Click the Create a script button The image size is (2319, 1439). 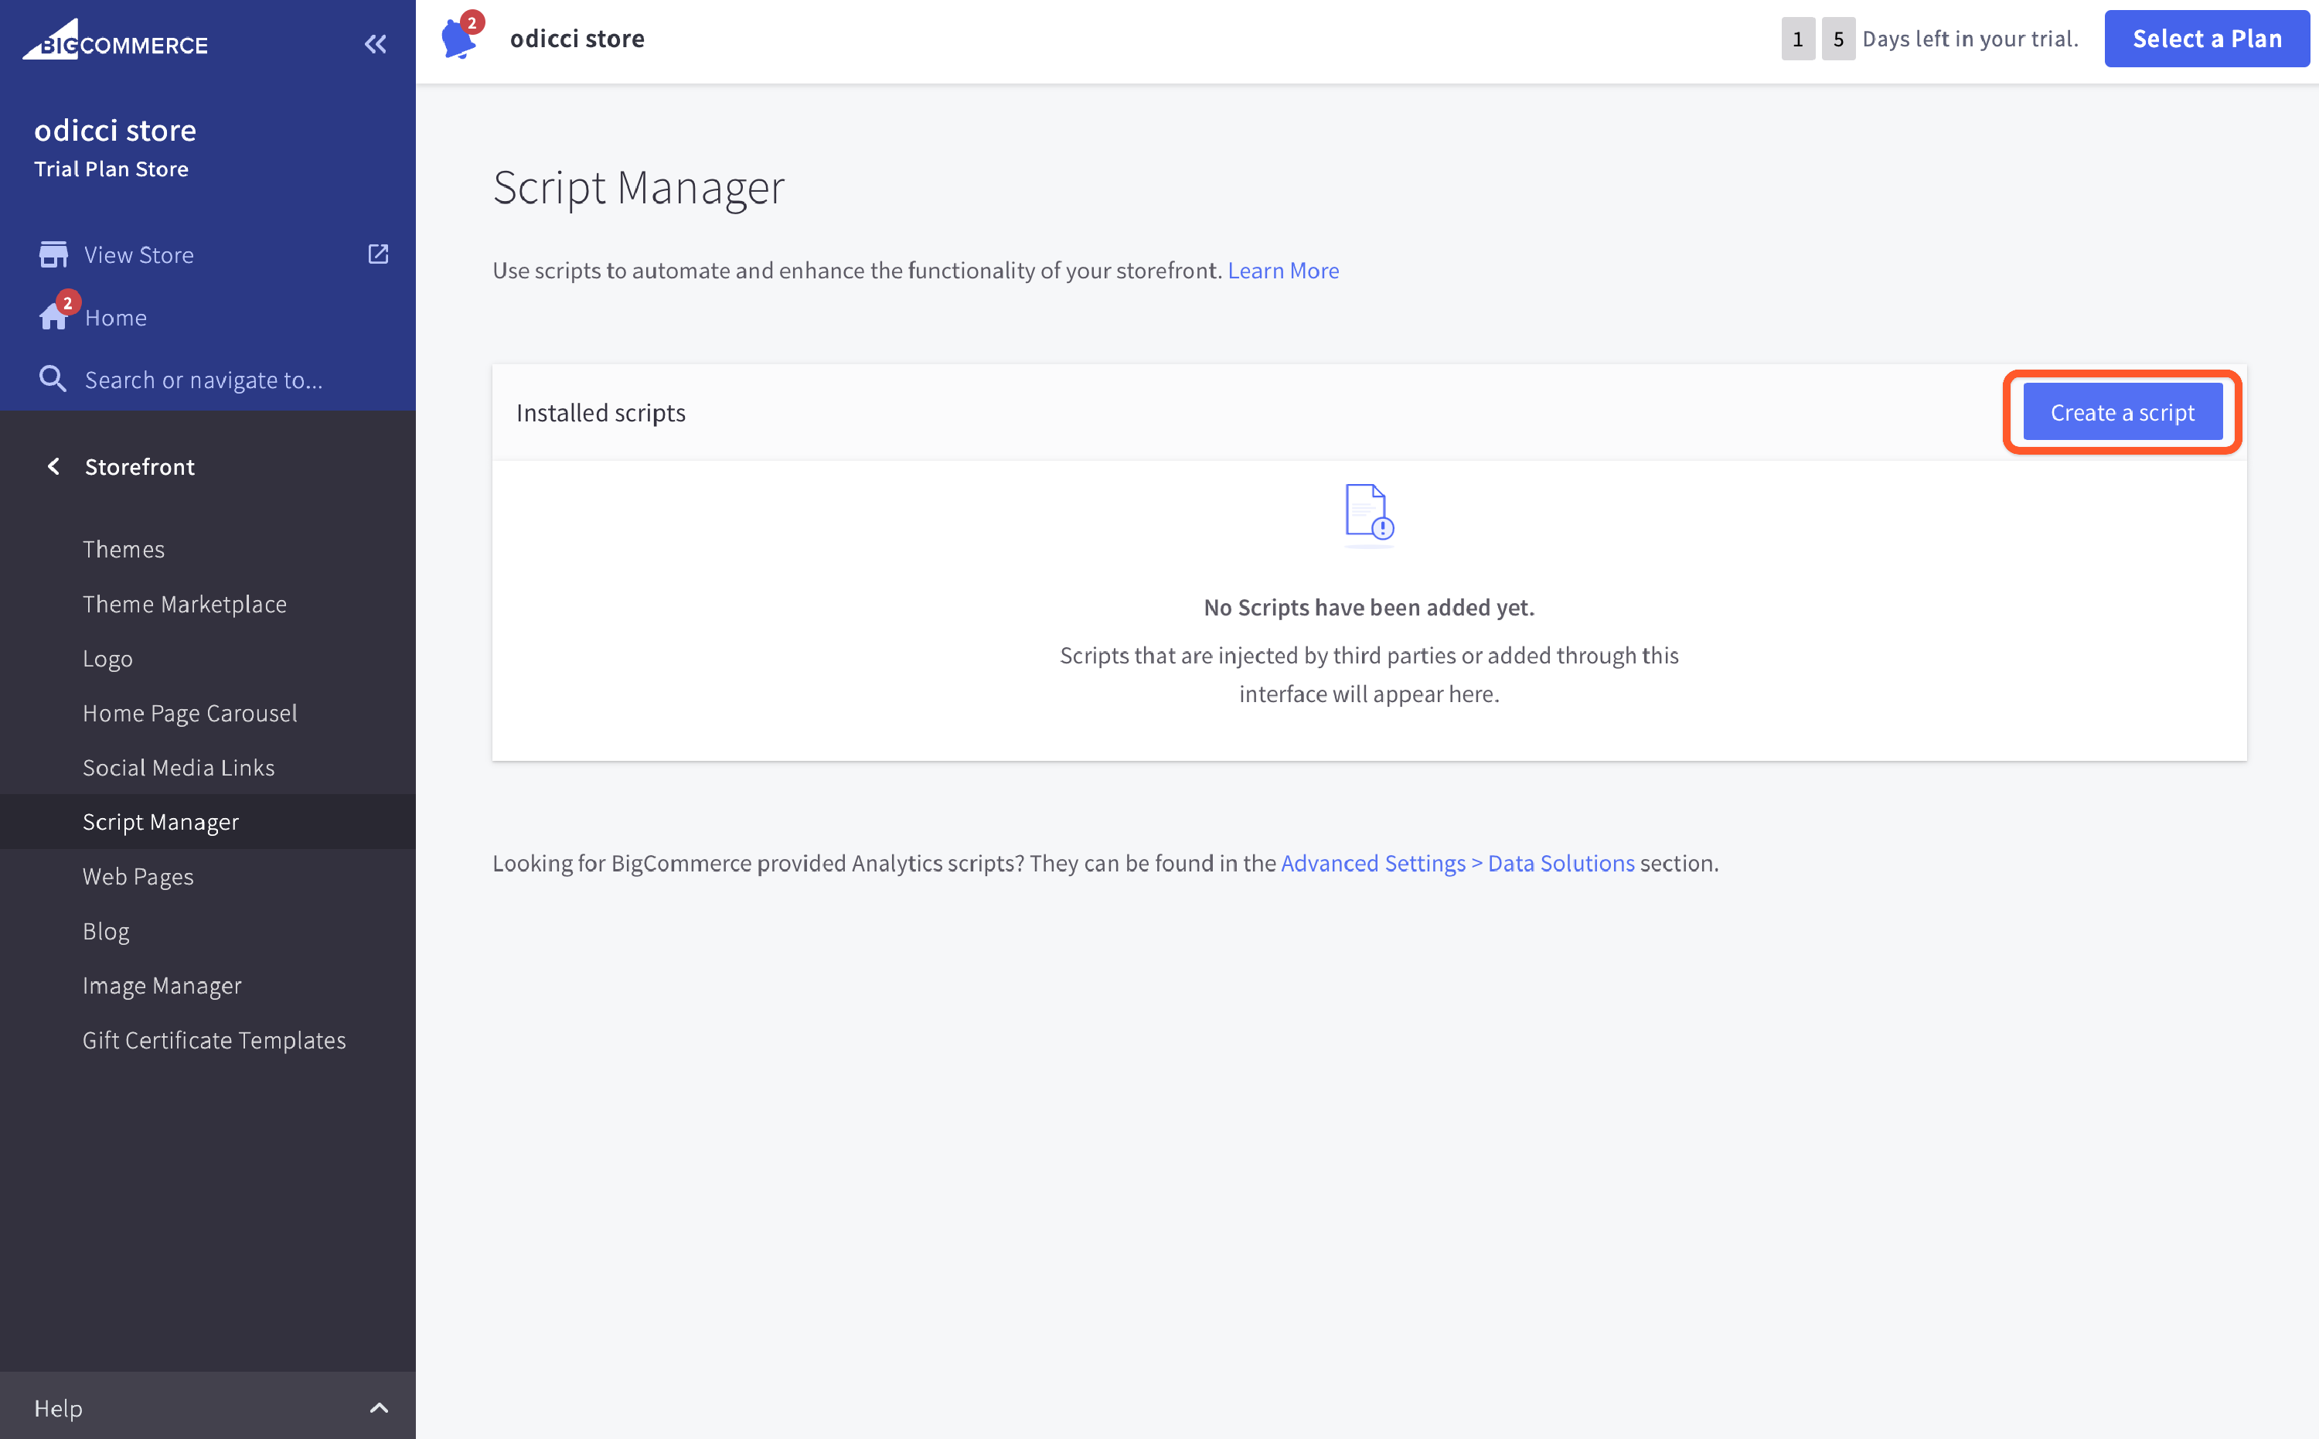tap(2122, 412)
